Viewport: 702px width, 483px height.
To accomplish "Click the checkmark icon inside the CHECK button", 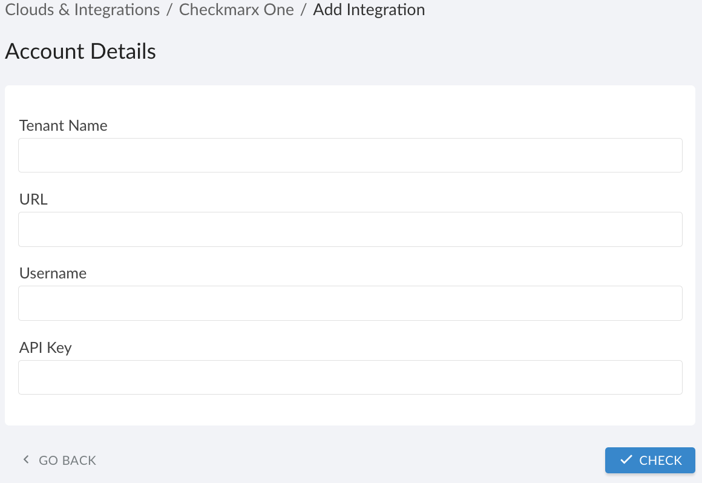I will 626,460.
